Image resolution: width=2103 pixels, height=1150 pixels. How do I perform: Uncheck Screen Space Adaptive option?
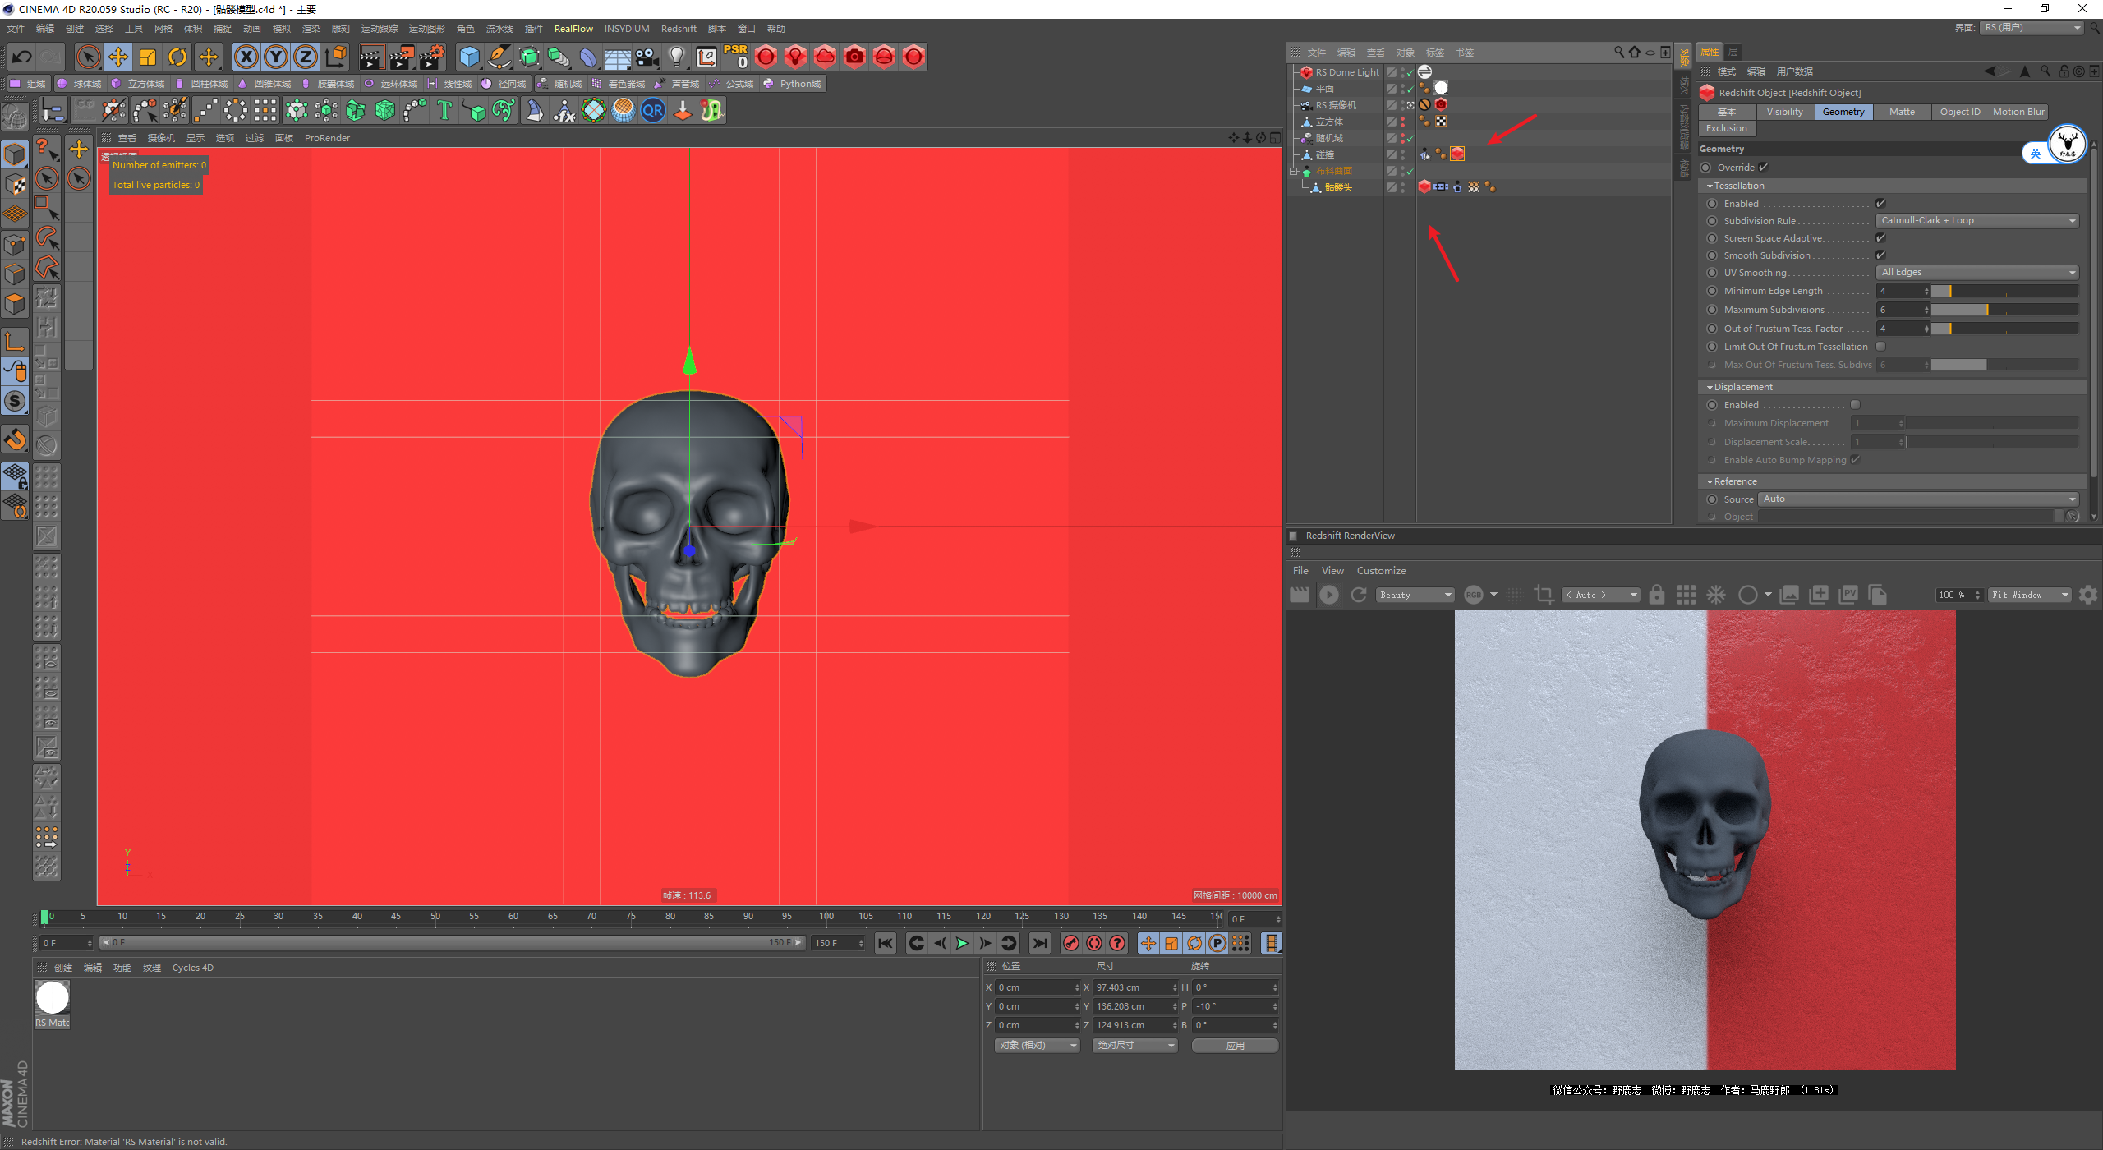1880,238
